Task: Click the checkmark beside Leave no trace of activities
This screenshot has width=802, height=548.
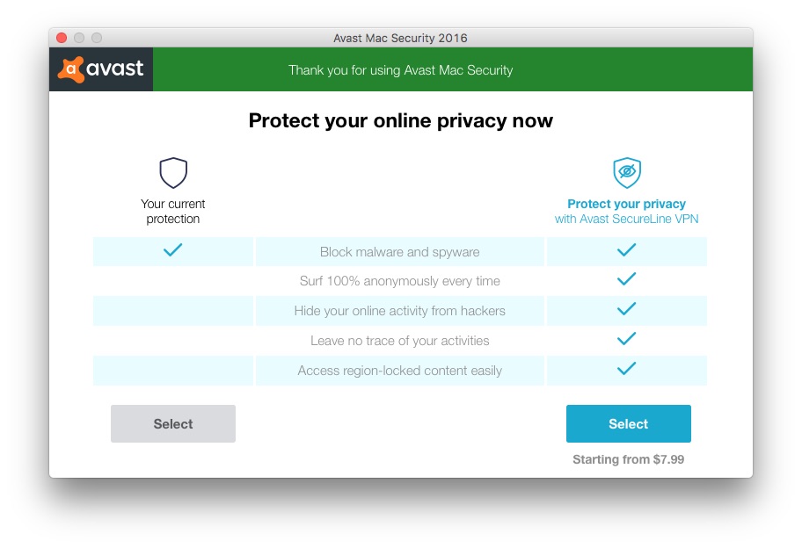Action: point(627,340)
